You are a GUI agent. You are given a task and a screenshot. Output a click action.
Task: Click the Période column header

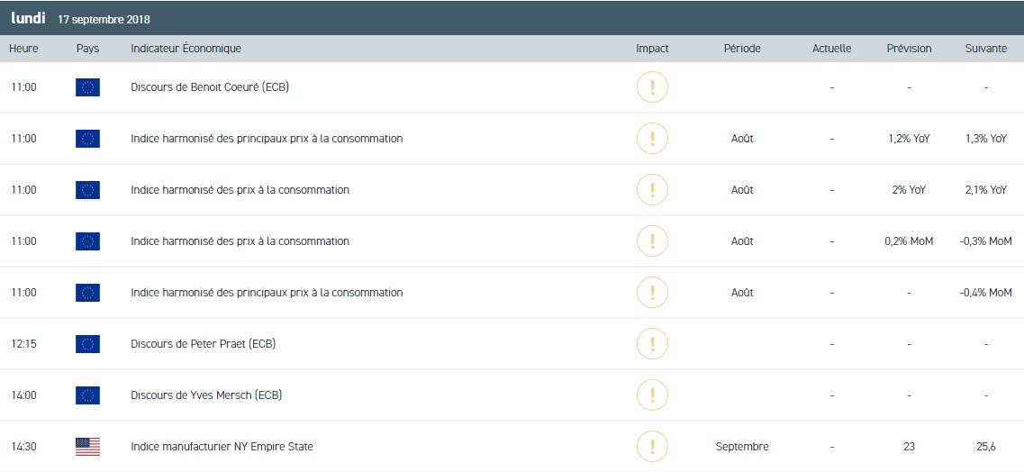click(x=741, y=49)
